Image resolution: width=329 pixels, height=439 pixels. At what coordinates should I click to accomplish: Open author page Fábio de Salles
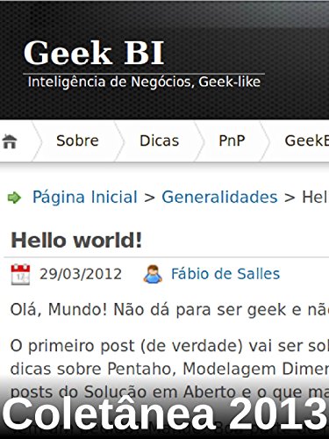click(225, 274)
